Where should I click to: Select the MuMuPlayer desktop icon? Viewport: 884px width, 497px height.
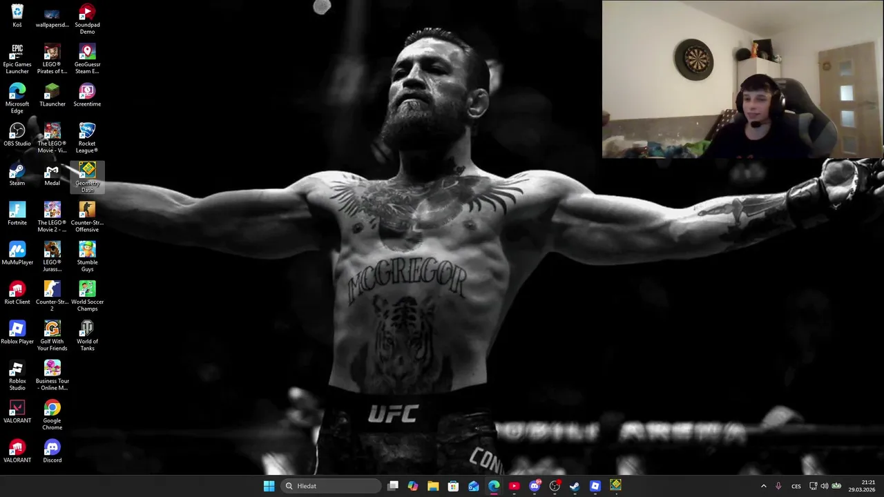[17, 254]
